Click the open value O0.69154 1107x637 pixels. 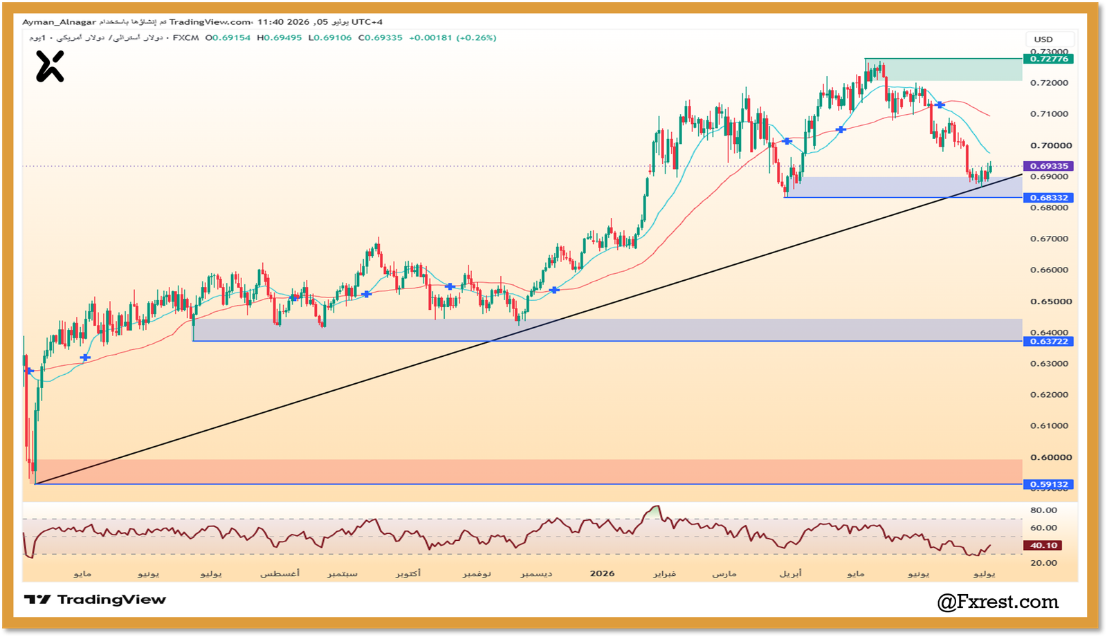pos(228,38)
